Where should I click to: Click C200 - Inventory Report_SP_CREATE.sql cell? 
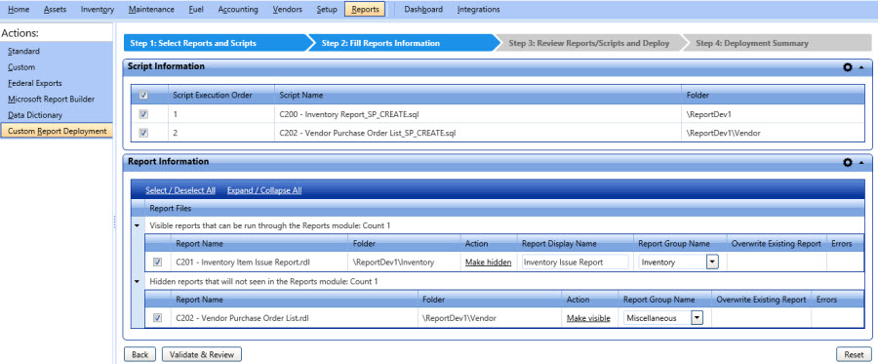pyautogui.click(x=478, y=114)
